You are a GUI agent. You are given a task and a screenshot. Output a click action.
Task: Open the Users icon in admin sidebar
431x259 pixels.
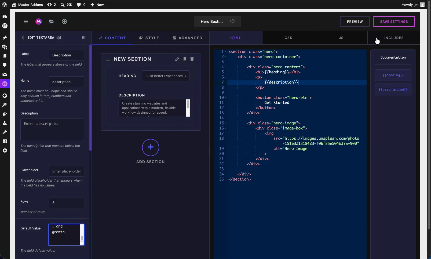coord(5,123)
